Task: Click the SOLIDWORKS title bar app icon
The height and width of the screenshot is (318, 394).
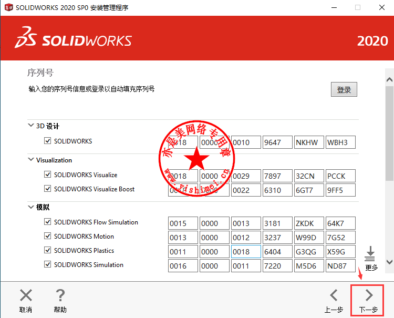Action: click(8, 7)
